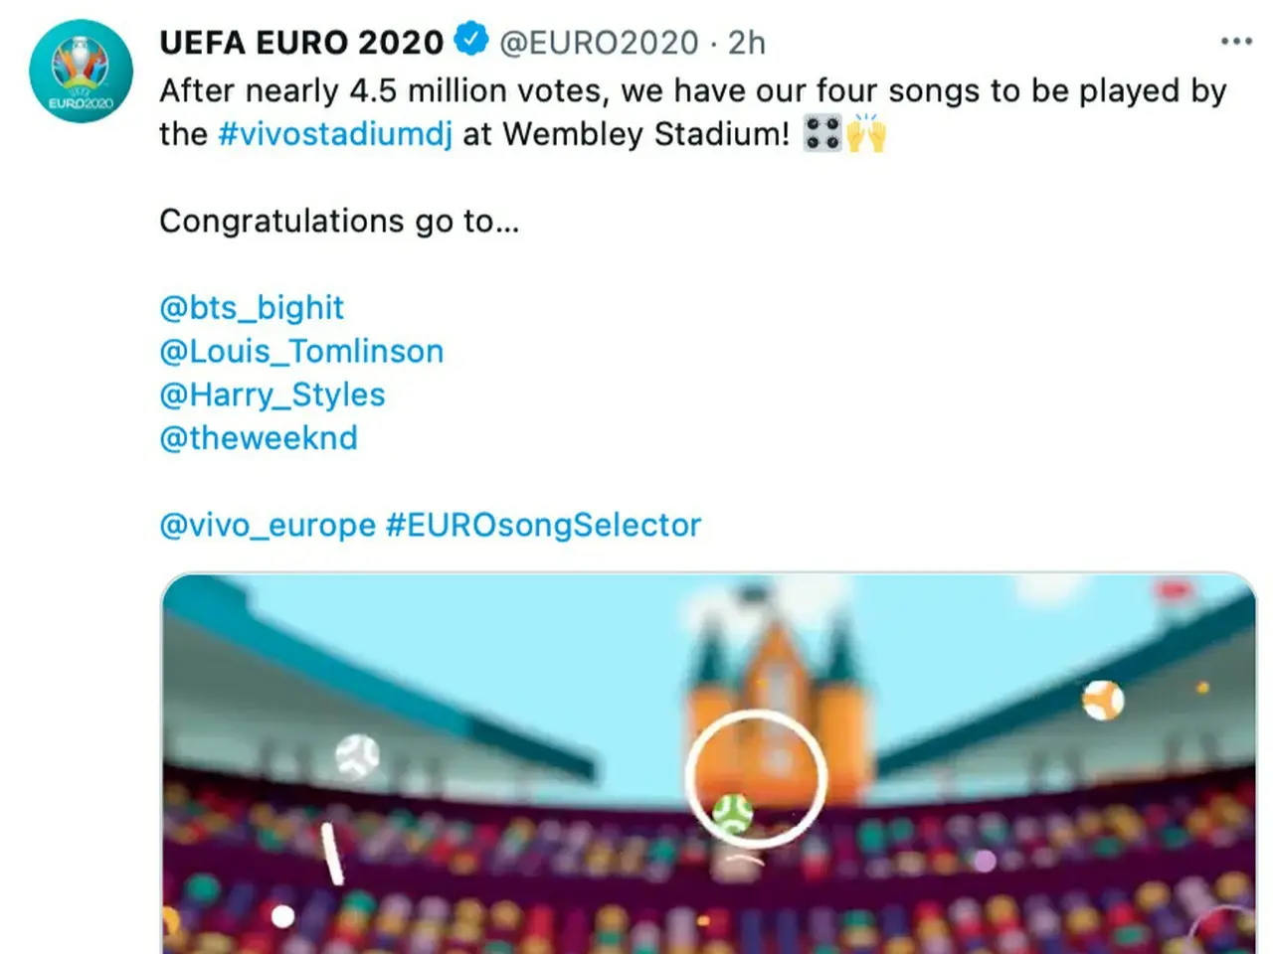1273x954 pixels.
Task: Click the white circle ring in the video
Action: click(755, 717)
